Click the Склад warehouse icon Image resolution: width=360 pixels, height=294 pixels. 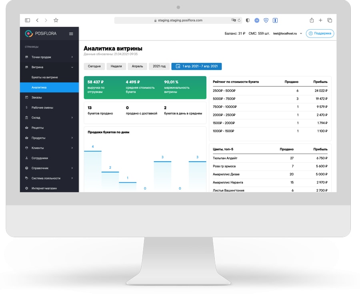tap(27, 118)
